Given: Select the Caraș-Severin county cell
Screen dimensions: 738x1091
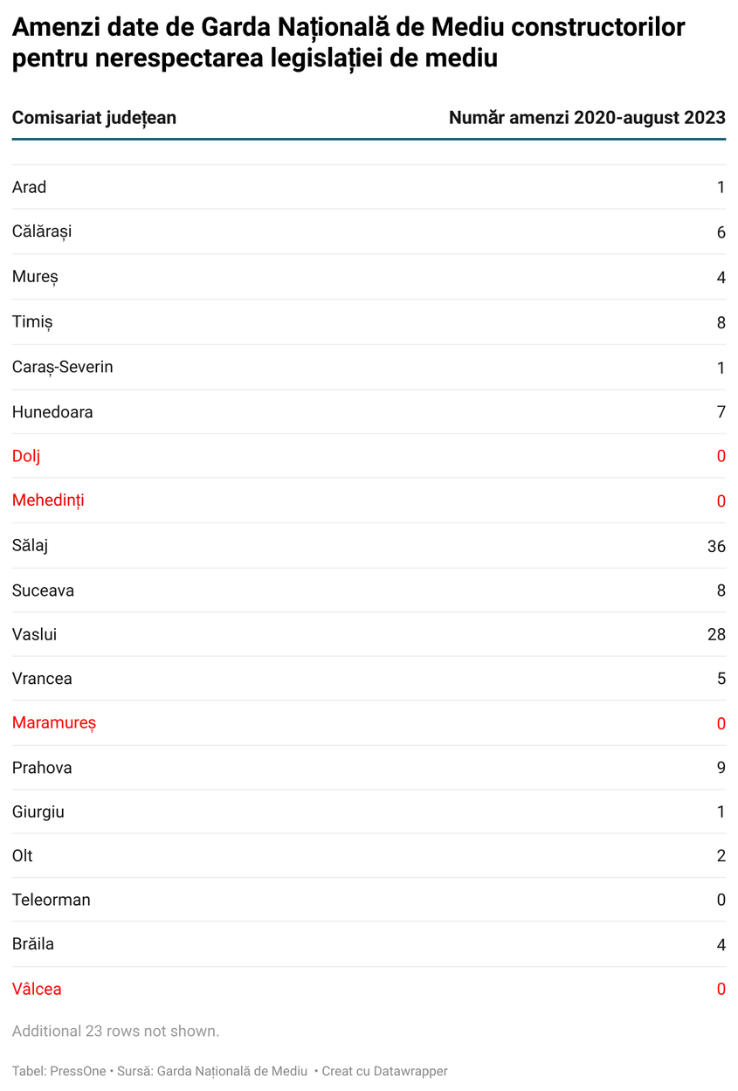Looking at the screenshot, I should (x=63, y=367).
